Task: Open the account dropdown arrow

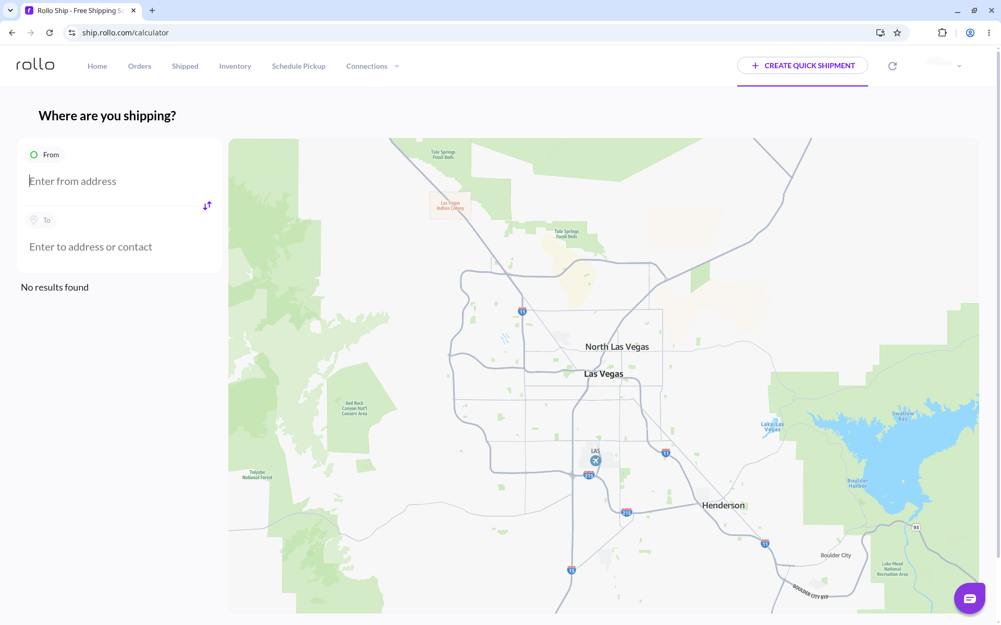Action: click(x=959, y=67)
